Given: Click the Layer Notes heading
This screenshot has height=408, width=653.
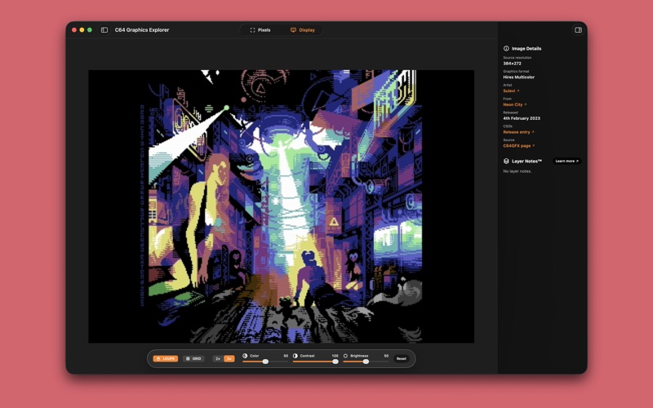Looking at the screenshot, I should click(526, 161).
